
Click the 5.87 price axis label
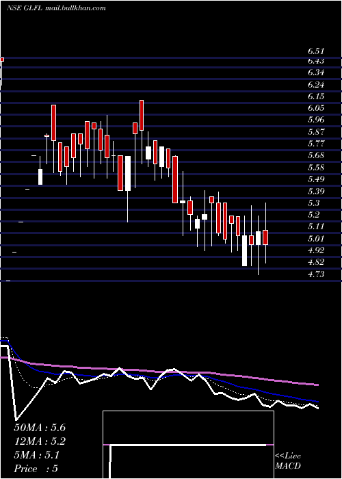pyautogui.click(x=316, y=132)
